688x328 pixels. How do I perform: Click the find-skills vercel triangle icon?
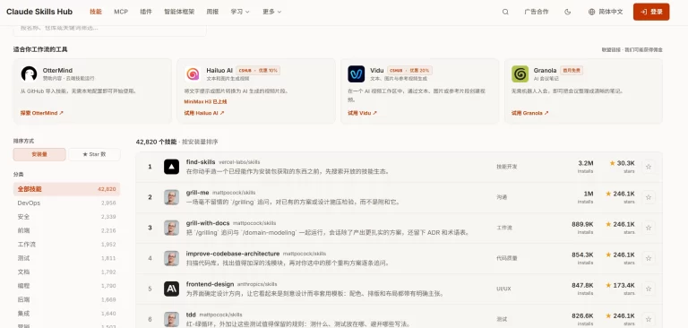(172, 167)
